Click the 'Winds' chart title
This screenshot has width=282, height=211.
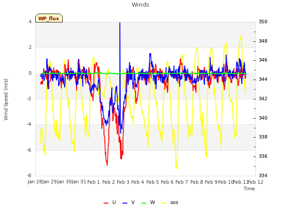141,5
